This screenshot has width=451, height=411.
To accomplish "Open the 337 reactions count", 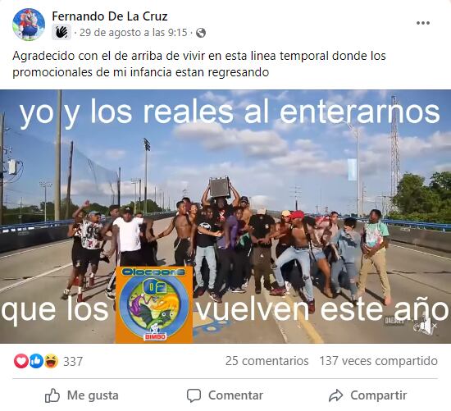I will tap(73, 362).
